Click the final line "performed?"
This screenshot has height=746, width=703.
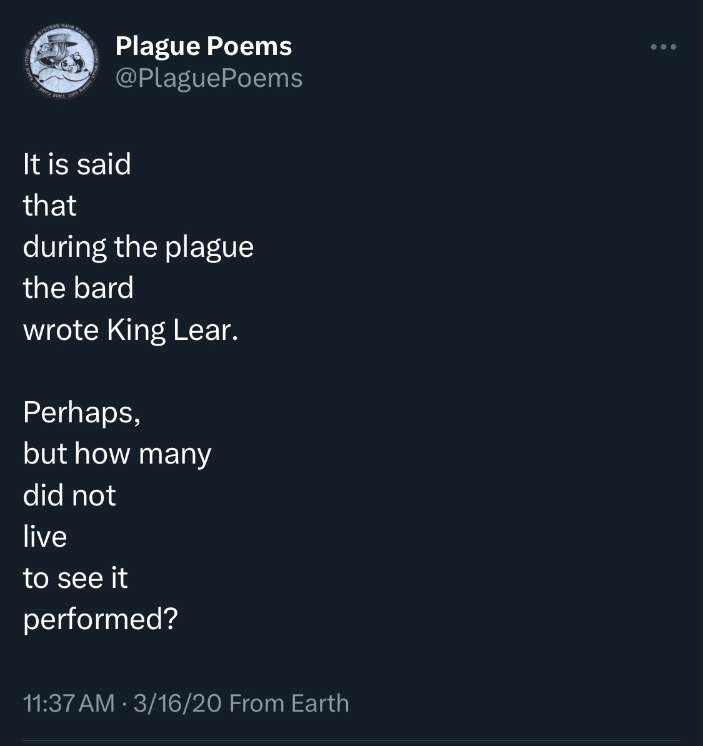pos(101,619)
